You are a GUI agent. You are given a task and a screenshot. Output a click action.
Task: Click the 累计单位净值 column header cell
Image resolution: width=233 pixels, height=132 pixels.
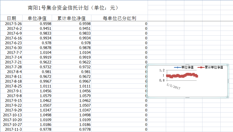pyautogui.click(x=71, y=18)
